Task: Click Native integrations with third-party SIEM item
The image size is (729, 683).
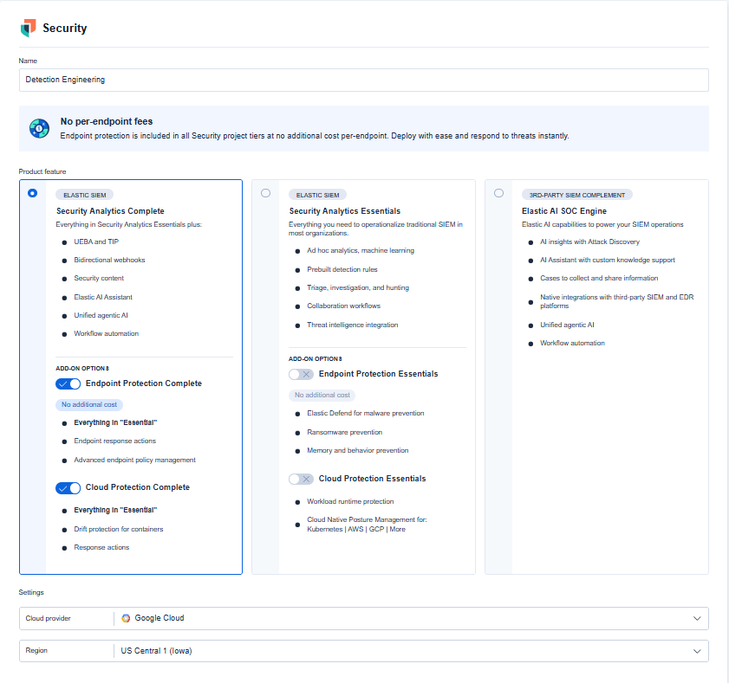Action: pos(616,301)
